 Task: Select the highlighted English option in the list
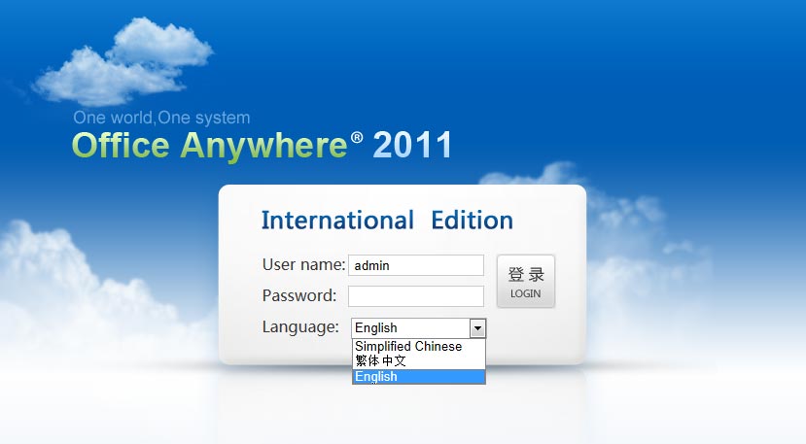click(x=418, y=376)
